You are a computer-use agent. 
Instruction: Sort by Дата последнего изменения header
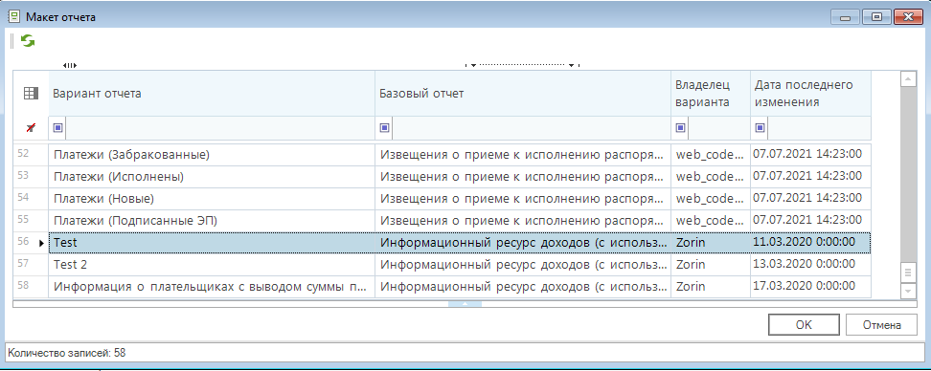pyautogui.click(x=810, y=93)
